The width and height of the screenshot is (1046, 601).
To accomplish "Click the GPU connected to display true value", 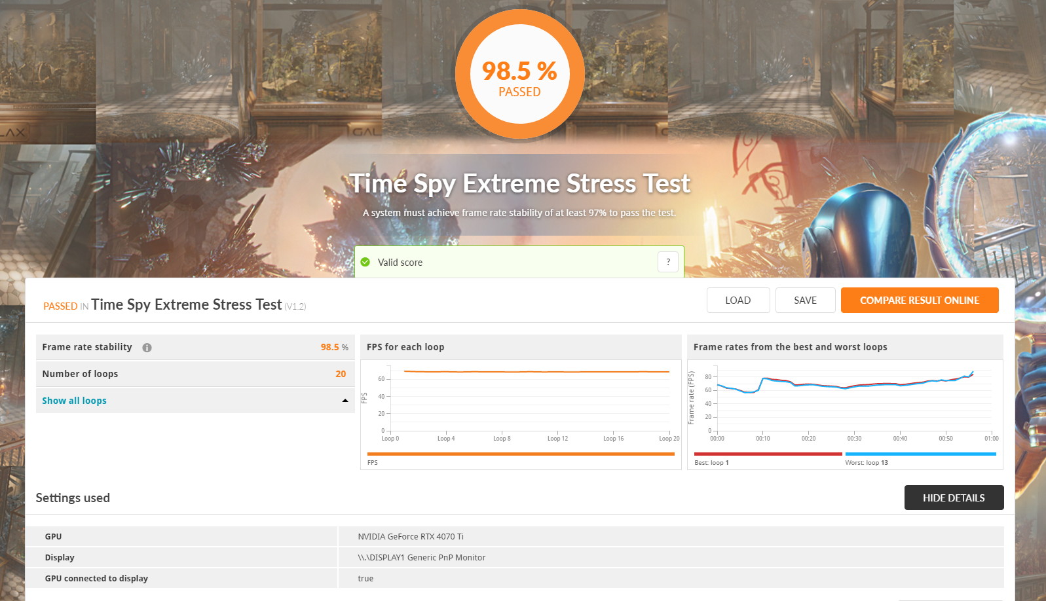I will (x=365, y=578).
